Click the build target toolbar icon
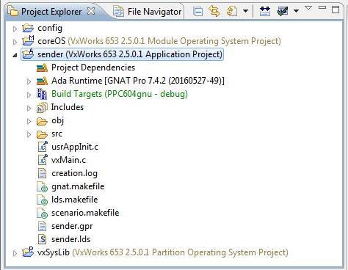 pos(265,11)
